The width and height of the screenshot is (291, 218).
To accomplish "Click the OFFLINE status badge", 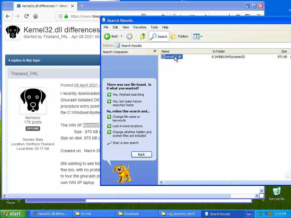I will [33, 129].
